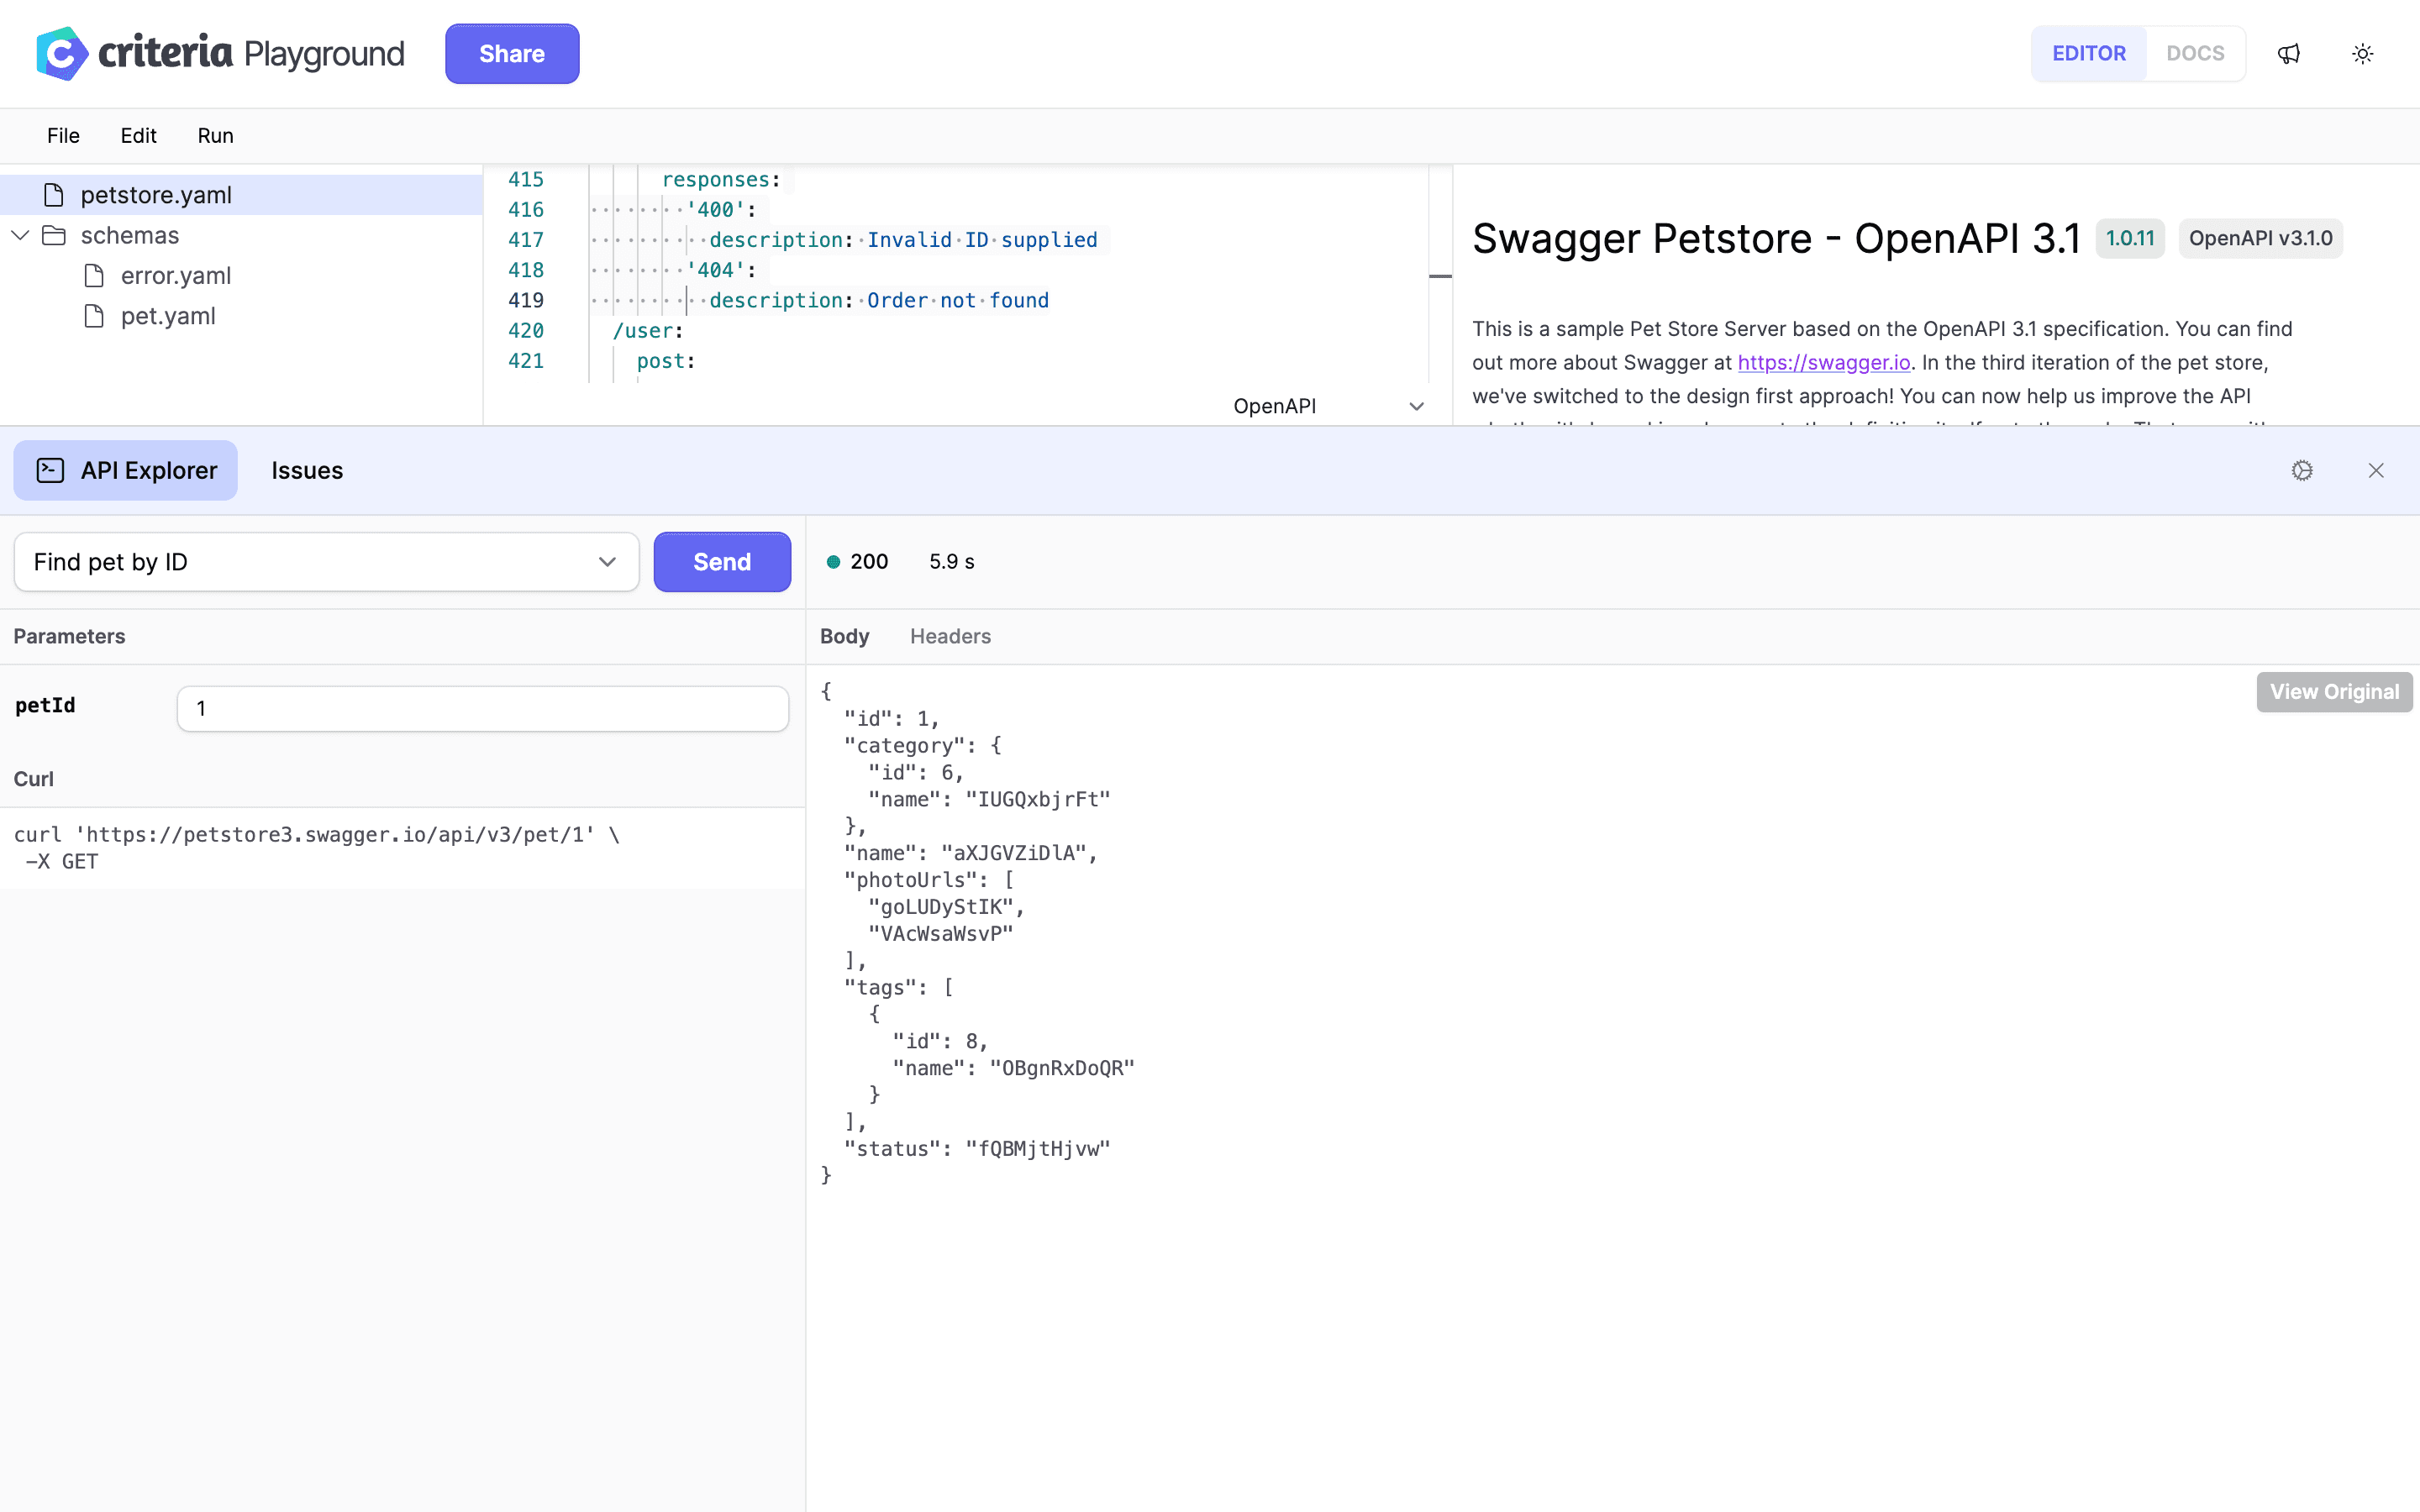Click the settings gear icon in API Explorer
The height and width of the screenshot is (1512, 2420).
(x=2302, y=470)
